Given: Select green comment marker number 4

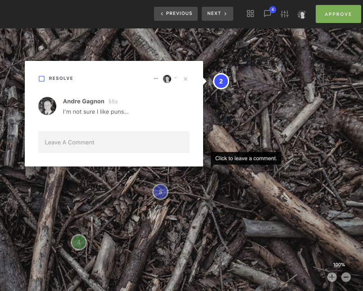Looking at the screenshot, I should click(x=79, y=242).
